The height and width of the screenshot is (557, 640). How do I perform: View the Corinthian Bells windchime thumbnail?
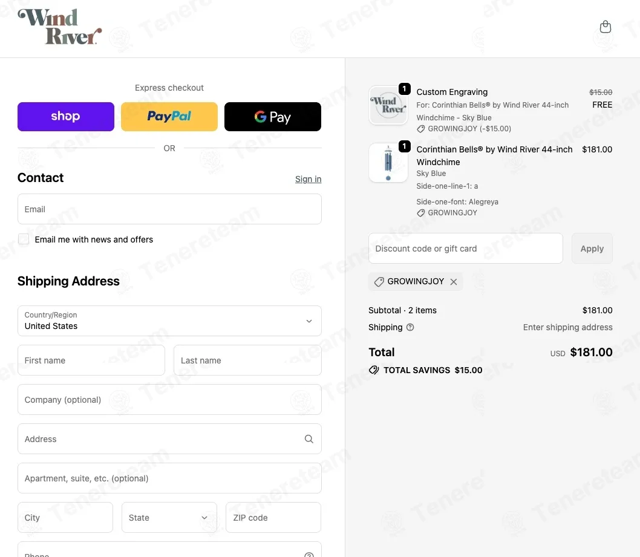[x=388, y=163]
